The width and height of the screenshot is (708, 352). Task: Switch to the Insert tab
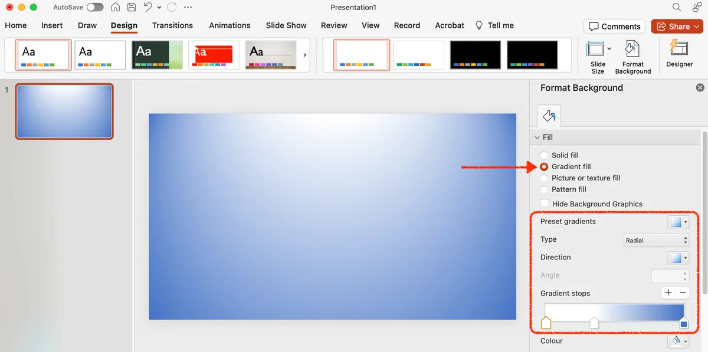pos(52,25)
